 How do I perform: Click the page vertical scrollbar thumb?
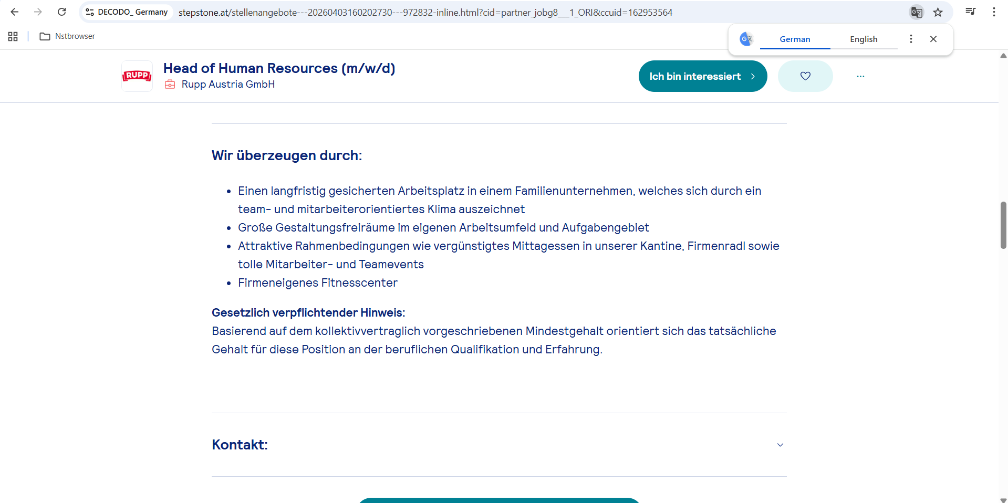(1003, 225)
